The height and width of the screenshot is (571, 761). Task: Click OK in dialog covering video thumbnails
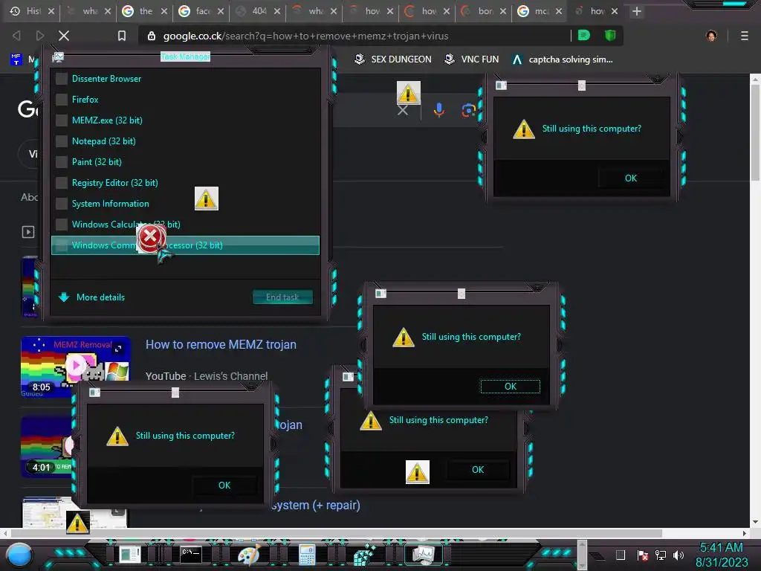(x=224, y=485)
